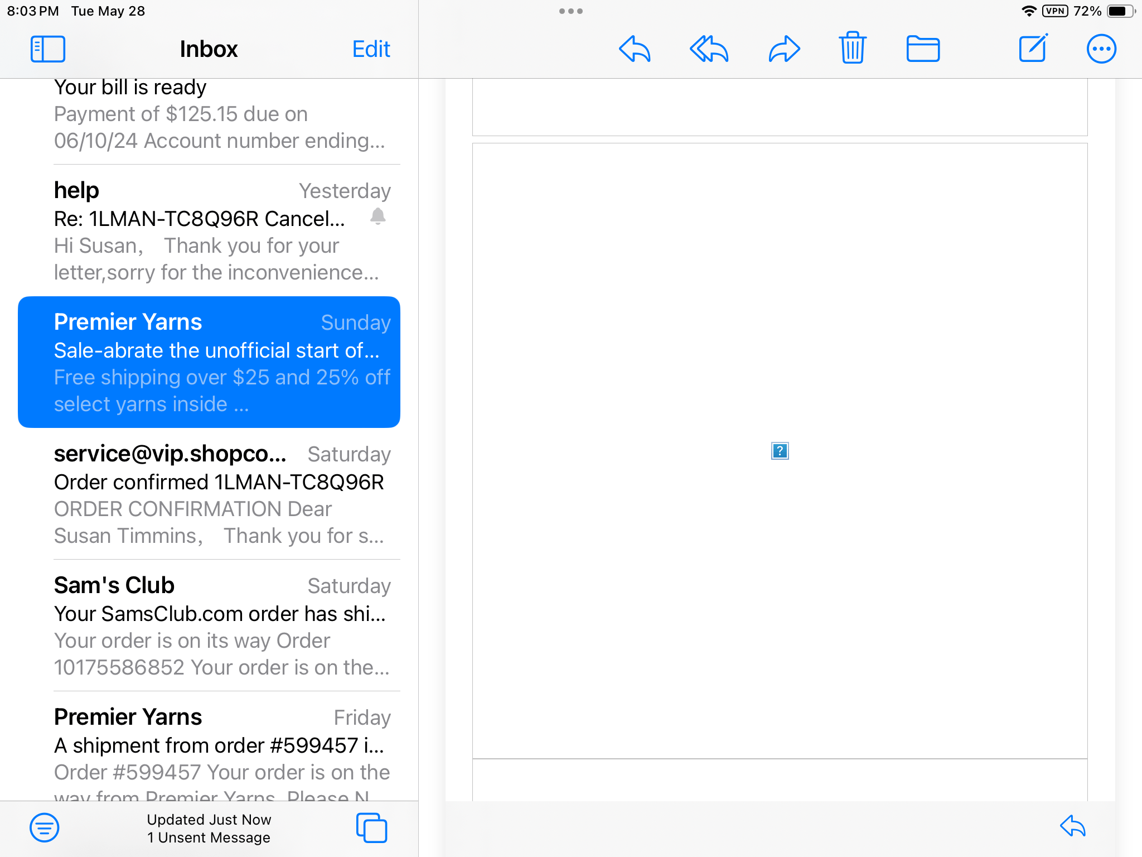Open the drafts stack icon near Updated status

pos(371,828)
